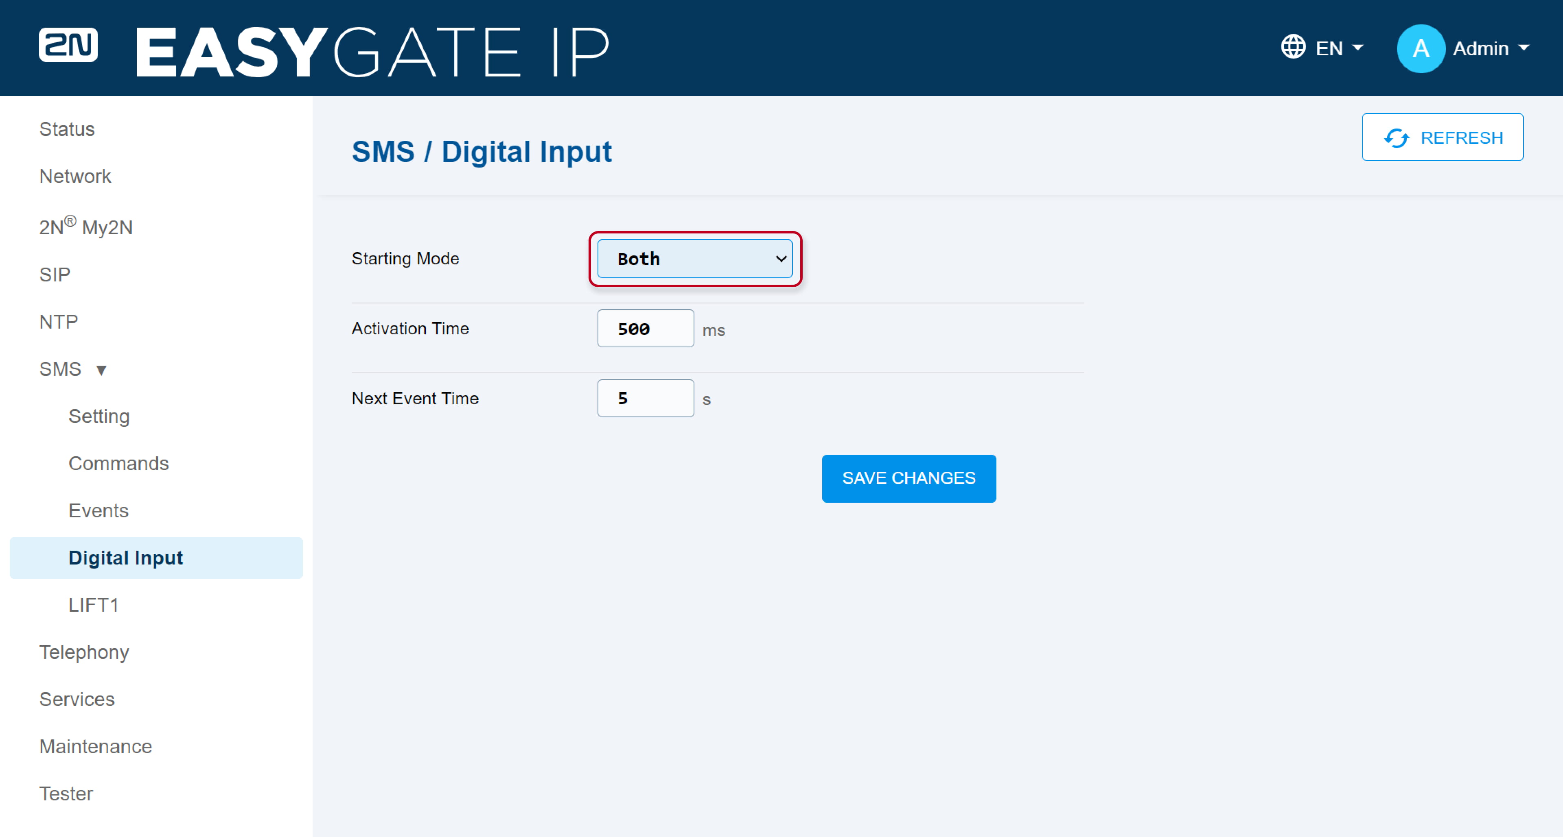
Task: Open SMS Events submenu
Action: click(98, 511)
